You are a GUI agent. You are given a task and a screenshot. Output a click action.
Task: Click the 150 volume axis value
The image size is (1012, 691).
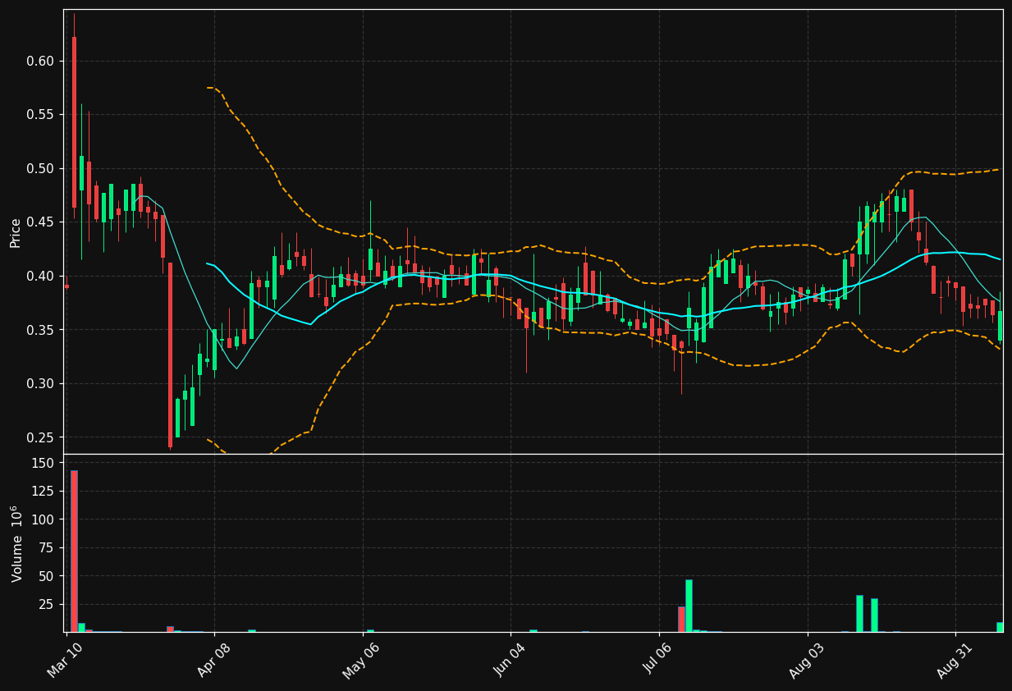pos(44,463)
